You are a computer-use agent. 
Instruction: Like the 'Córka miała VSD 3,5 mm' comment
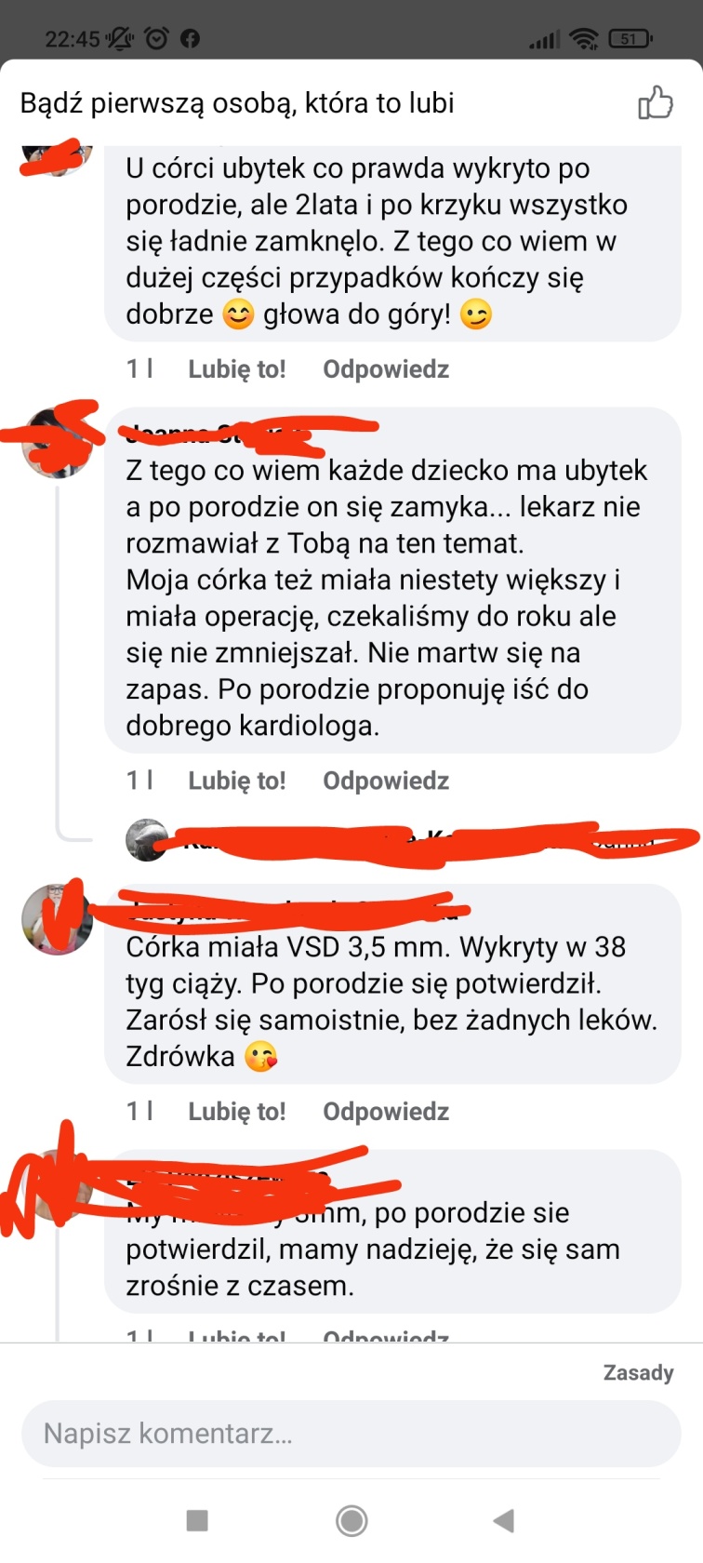coord(237,1111)
